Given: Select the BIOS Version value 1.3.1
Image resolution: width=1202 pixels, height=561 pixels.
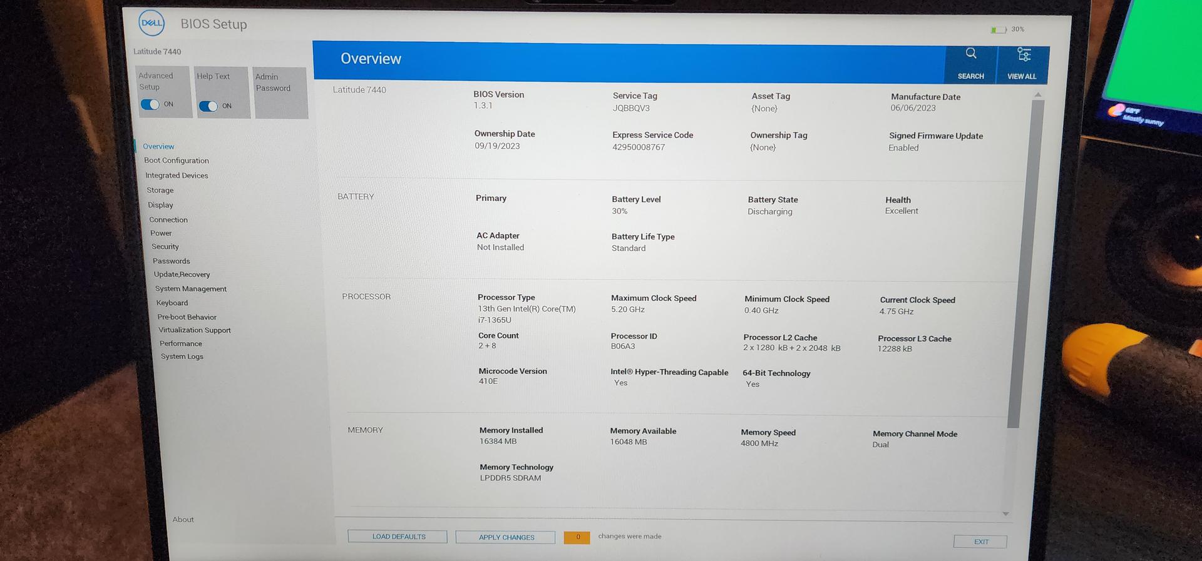Looking at the screenshot, I should 483,106.
